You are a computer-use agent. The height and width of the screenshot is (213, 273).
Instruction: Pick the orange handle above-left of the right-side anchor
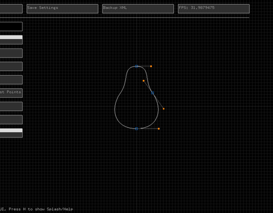(x=144, y=80)
